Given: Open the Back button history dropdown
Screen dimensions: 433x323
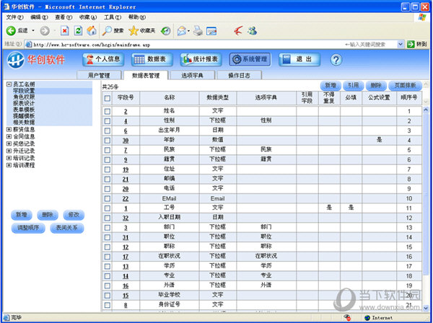Looking at the screenshot, I should click(33, 30).
